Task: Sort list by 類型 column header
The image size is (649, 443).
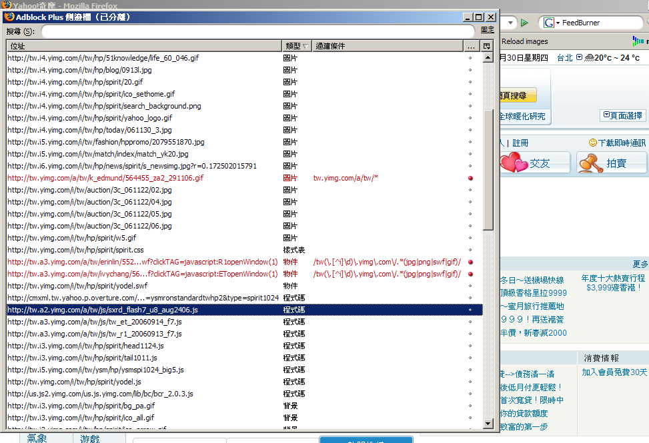Action: point(297,46)
